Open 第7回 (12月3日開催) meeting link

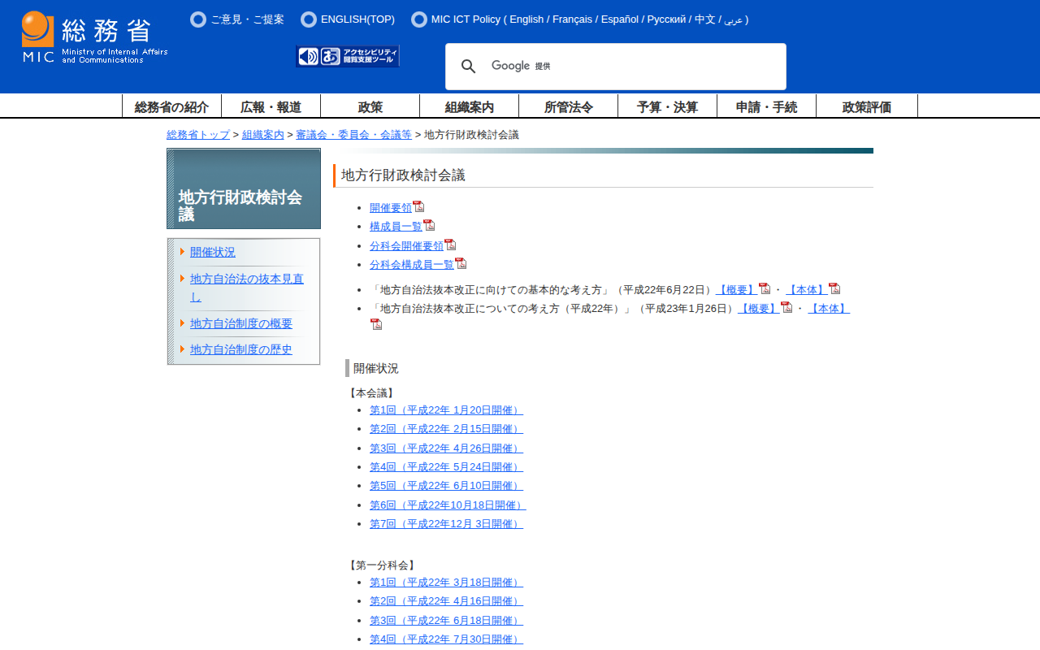[445, 524]
